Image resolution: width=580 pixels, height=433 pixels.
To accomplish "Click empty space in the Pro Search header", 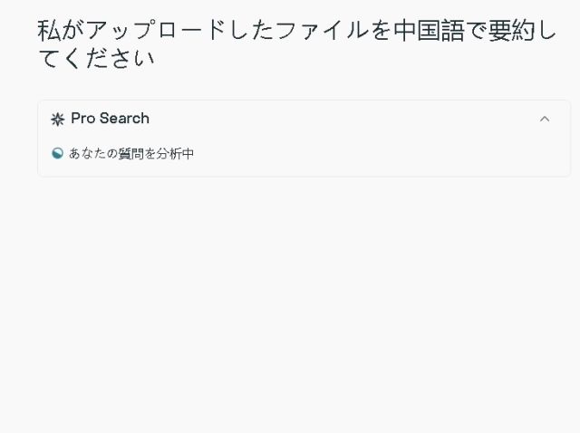I will 344,119.
